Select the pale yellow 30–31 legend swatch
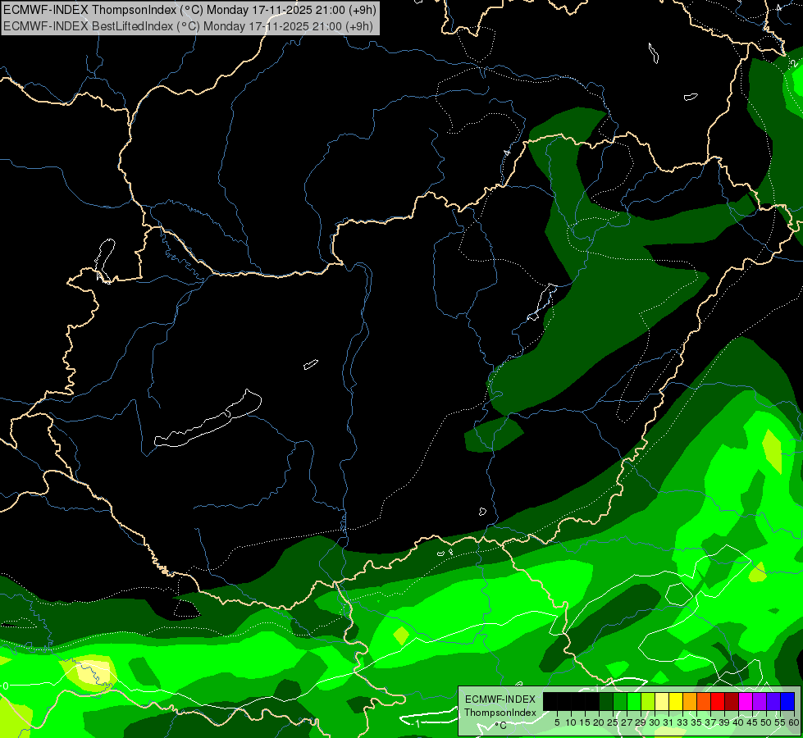 (x=662, y=702)
